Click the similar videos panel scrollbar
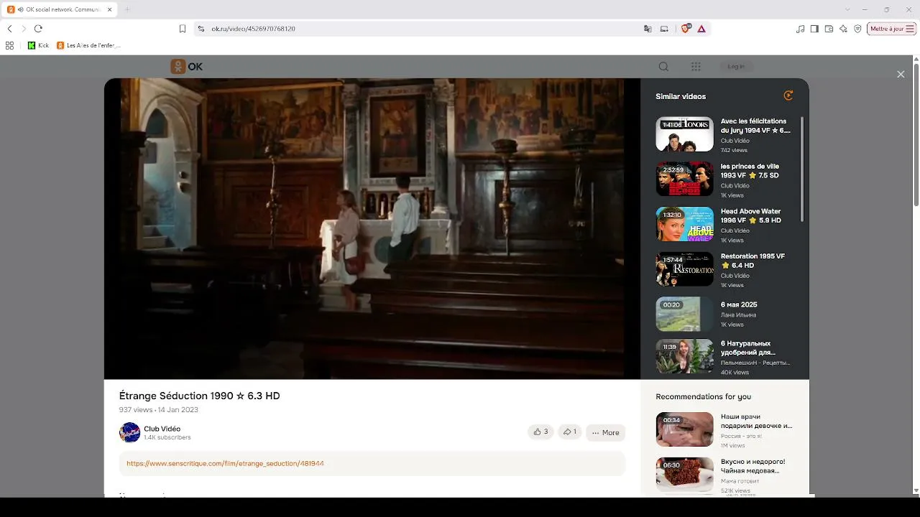Screen dimensions: 920x517 click(x=802, y=169)
